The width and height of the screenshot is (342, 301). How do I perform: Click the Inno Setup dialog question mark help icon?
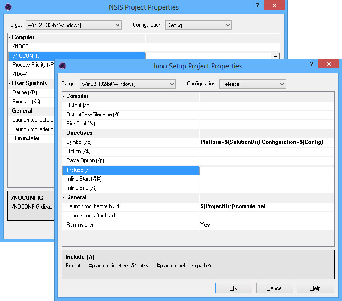coord(312,64)
